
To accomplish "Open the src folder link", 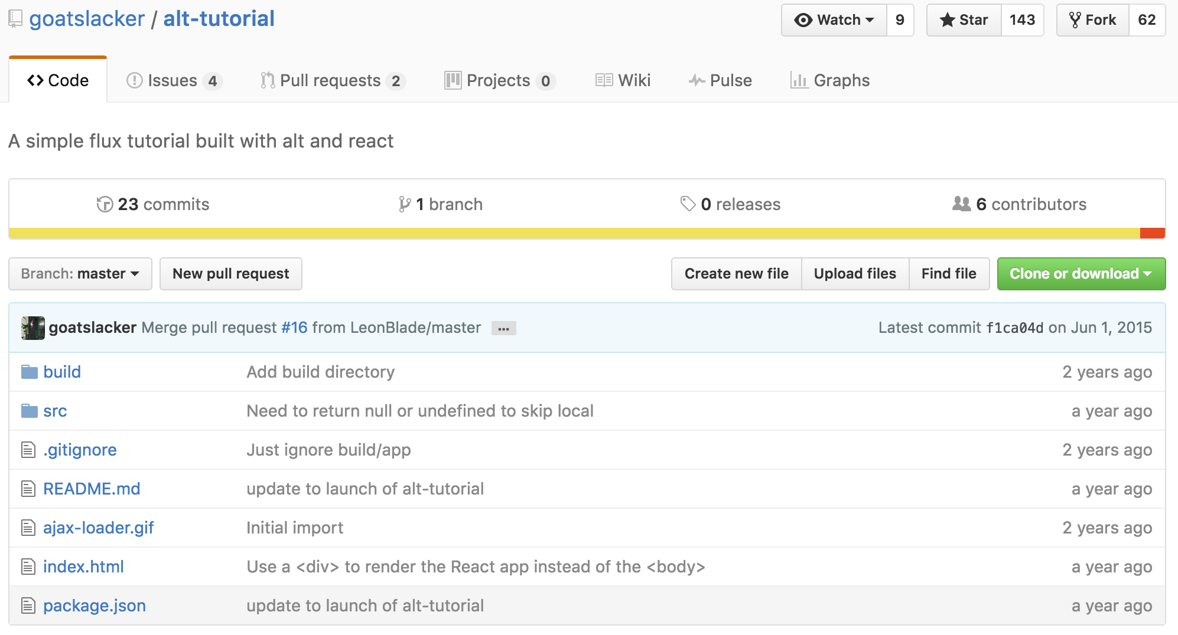I will pyautogui.click(x=55, y=411).
